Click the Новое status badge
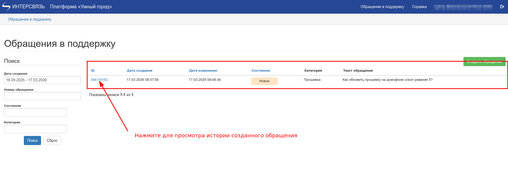The image size is (508, 171). tap(264, 81)
